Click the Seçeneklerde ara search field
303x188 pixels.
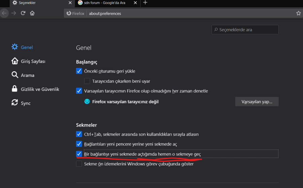click(248, 30)
